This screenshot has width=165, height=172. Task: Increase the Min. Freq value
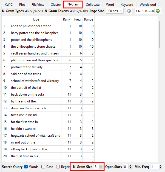coord(161,166)
